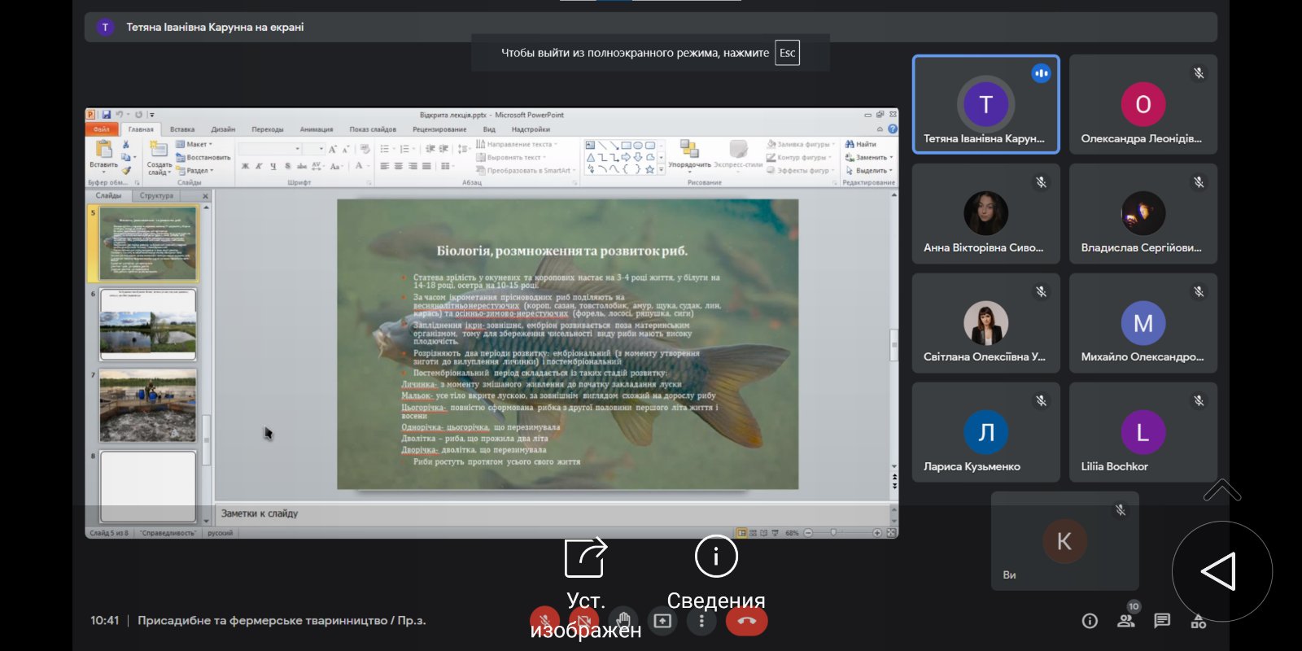
Task: Open Экспресс-стили quick styles
Action: tap(738, 155)
